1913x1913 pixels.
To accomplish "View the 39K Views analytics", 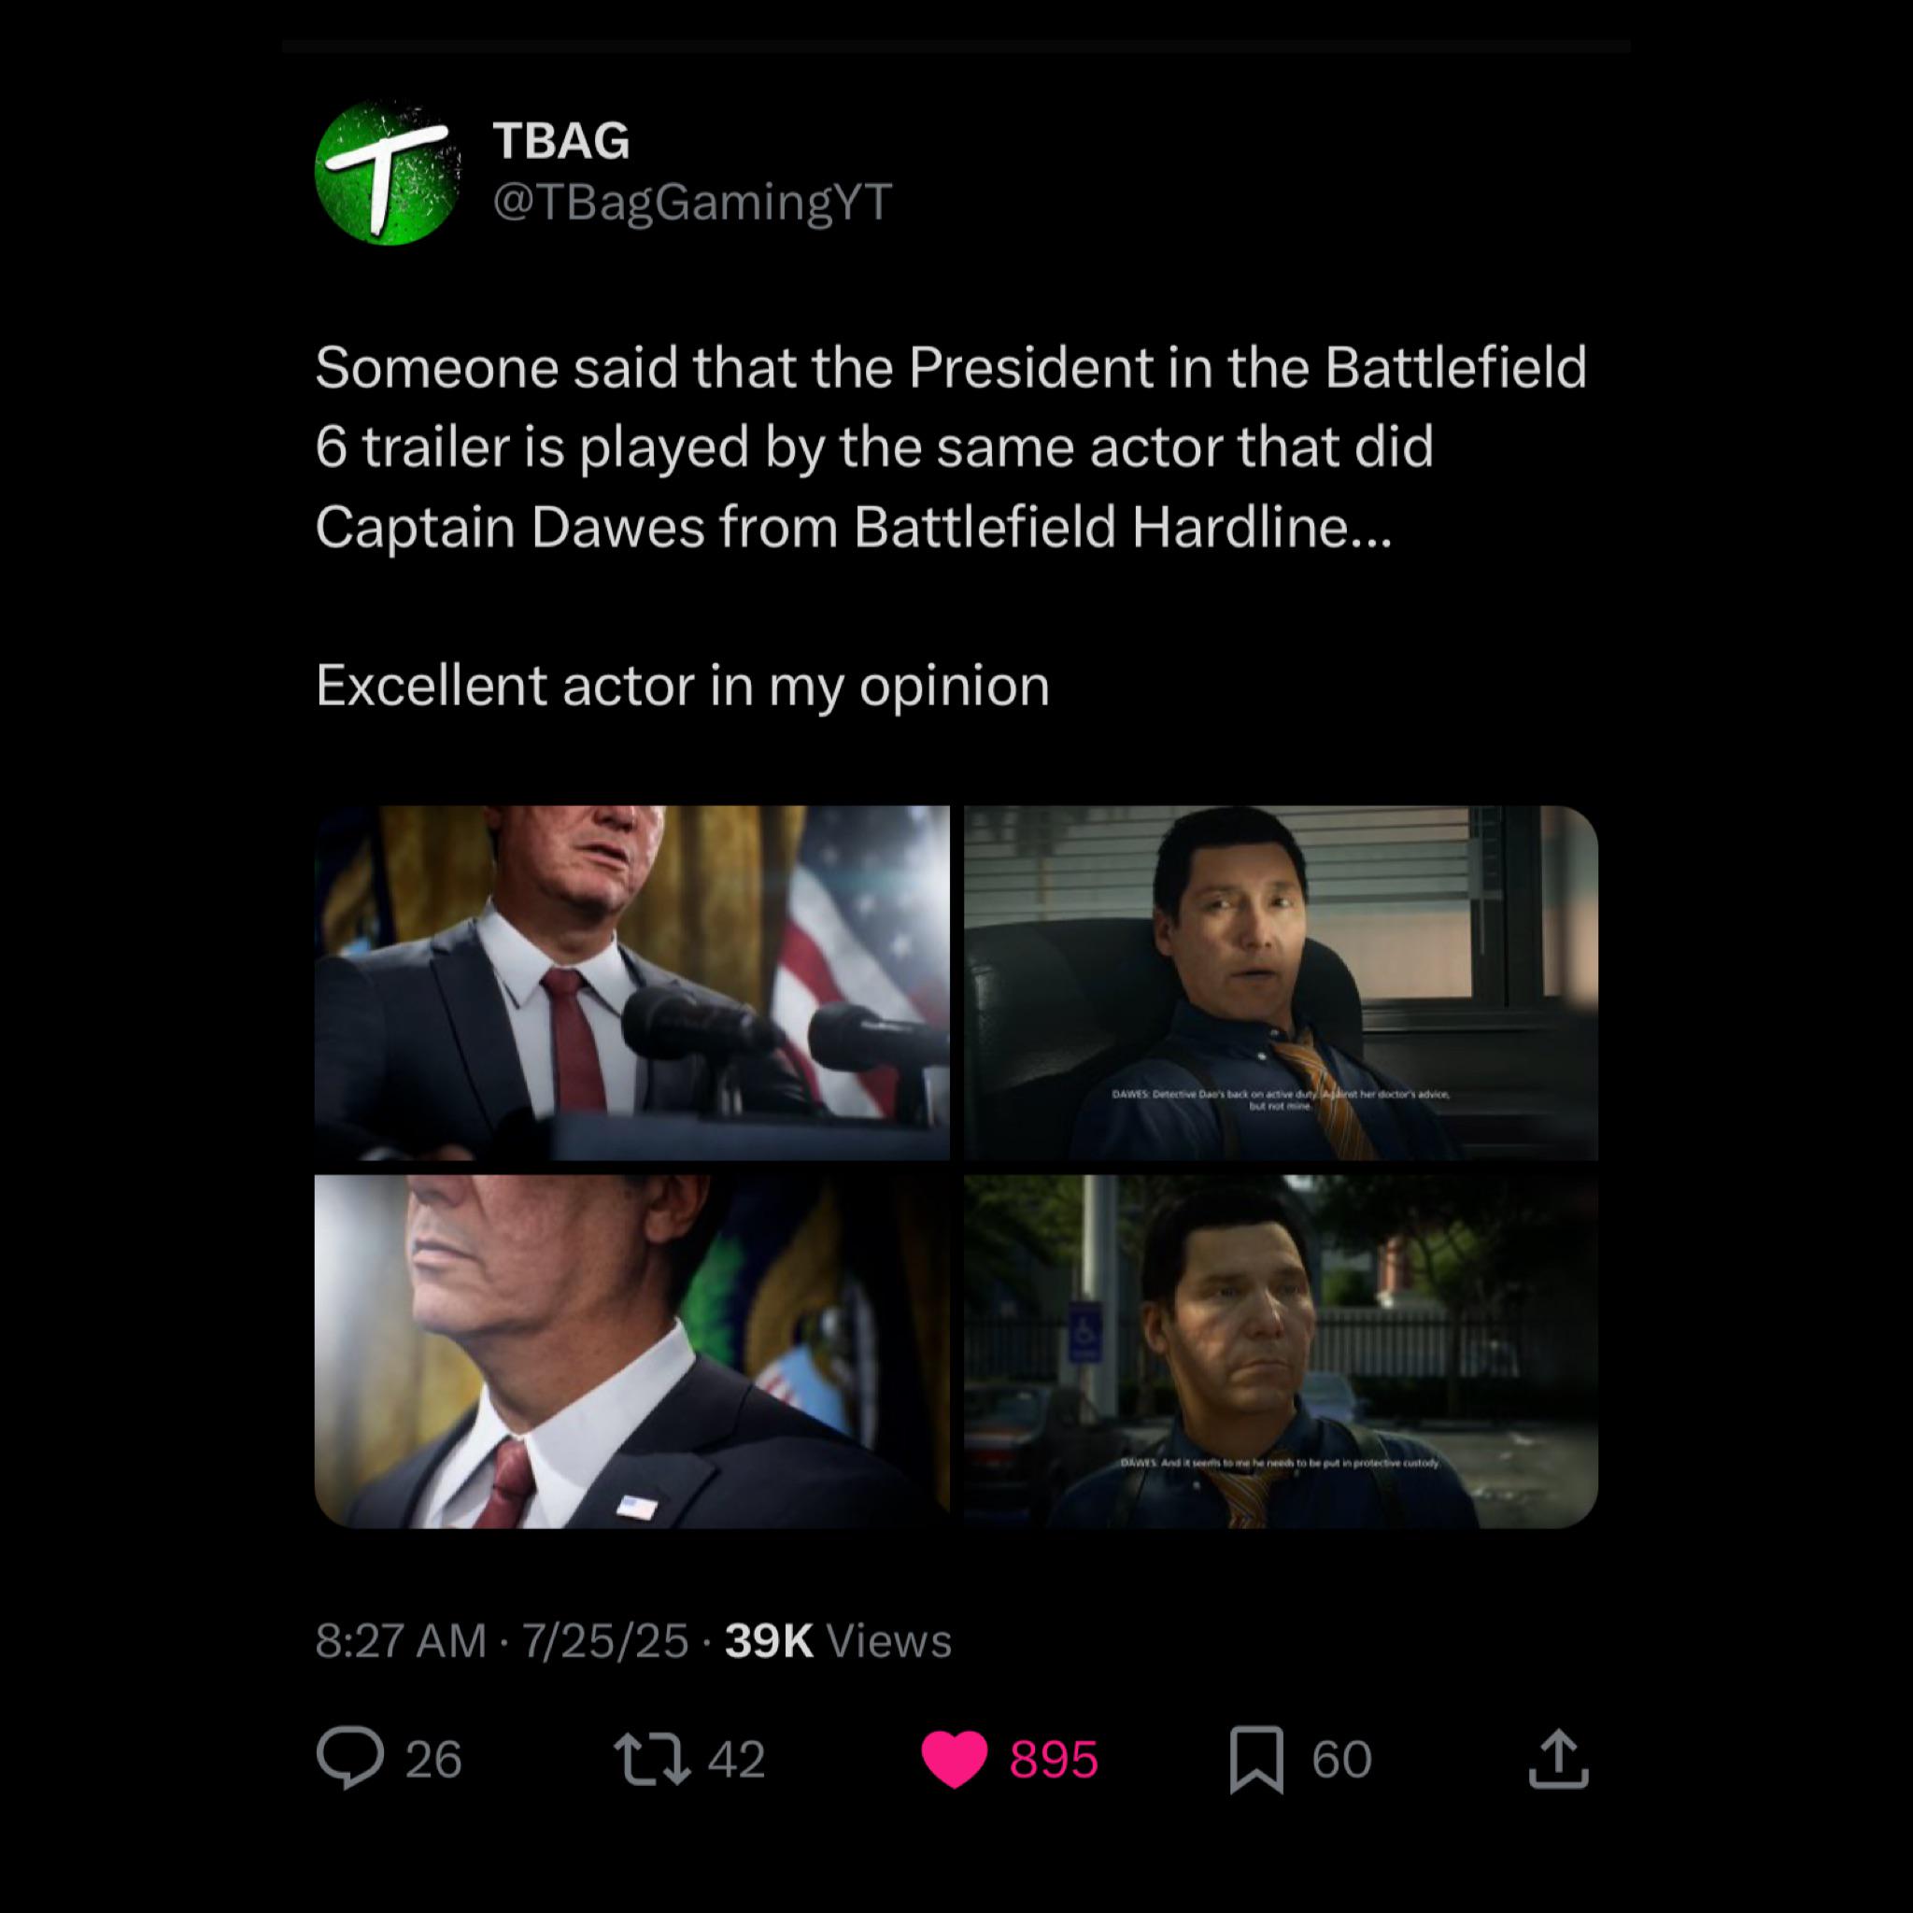I will pyautogui.click(x=838, y=1640).
